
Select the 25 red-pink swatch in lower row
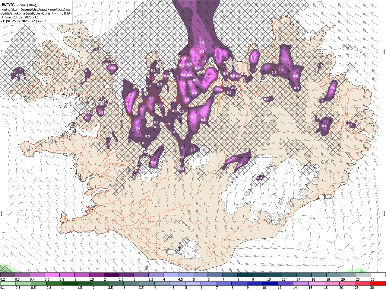pos(362,284)
